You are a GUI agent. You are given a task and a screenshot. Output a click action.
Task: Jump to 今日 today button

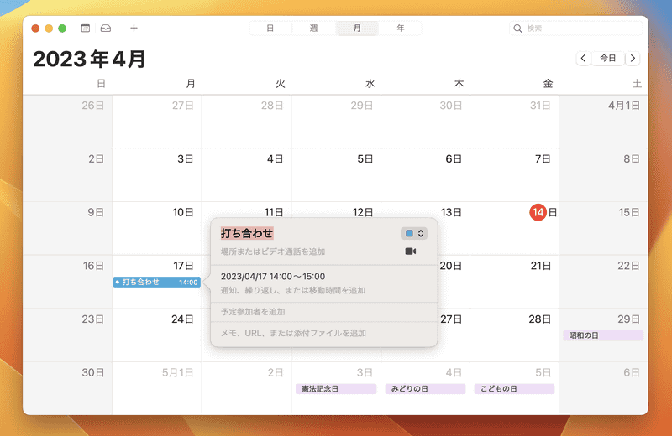pyautogui.click(x=607, y=58)
